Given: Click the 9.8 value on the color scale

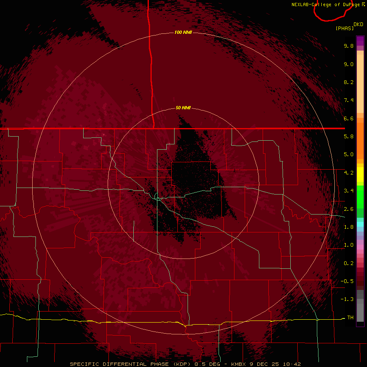Looking at the screenshot, I should (349, 46).
